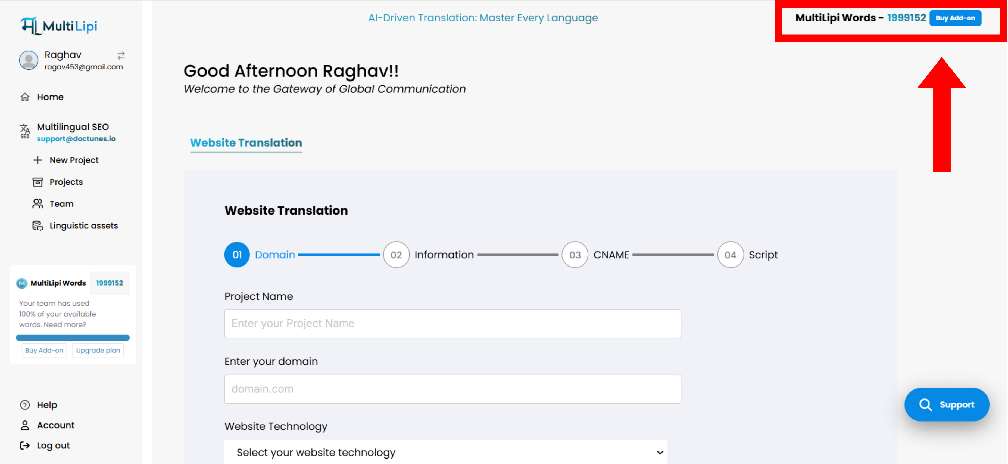Go to the Team page
The width and height of the screenshot is (1008, 464).
point(61,204)
